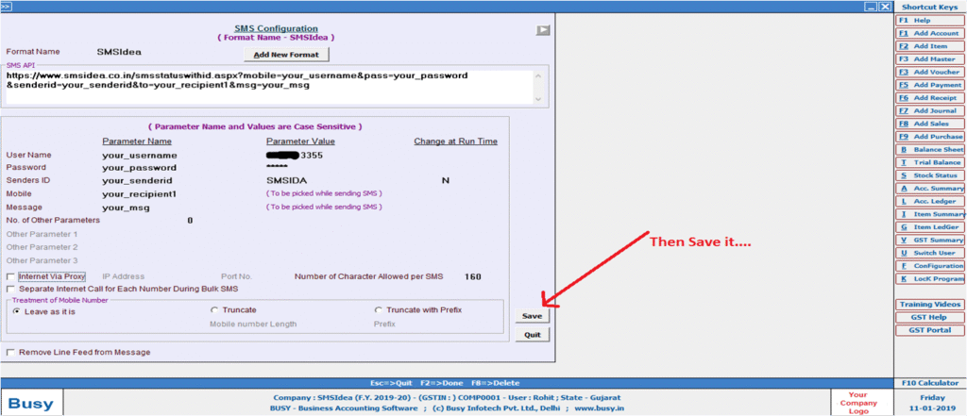Select Truncate with Prefix option
Viewport: 967px width, 416px height.
pyautogui.click(x=379, y=310)
